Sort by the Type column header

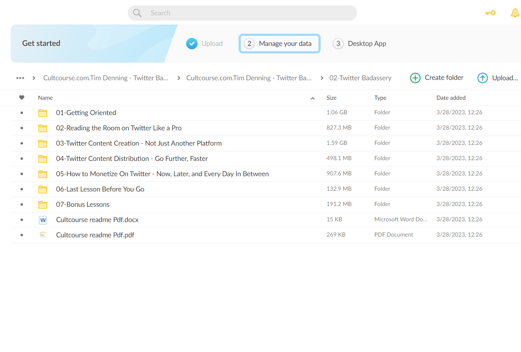(x=380, y=98)
